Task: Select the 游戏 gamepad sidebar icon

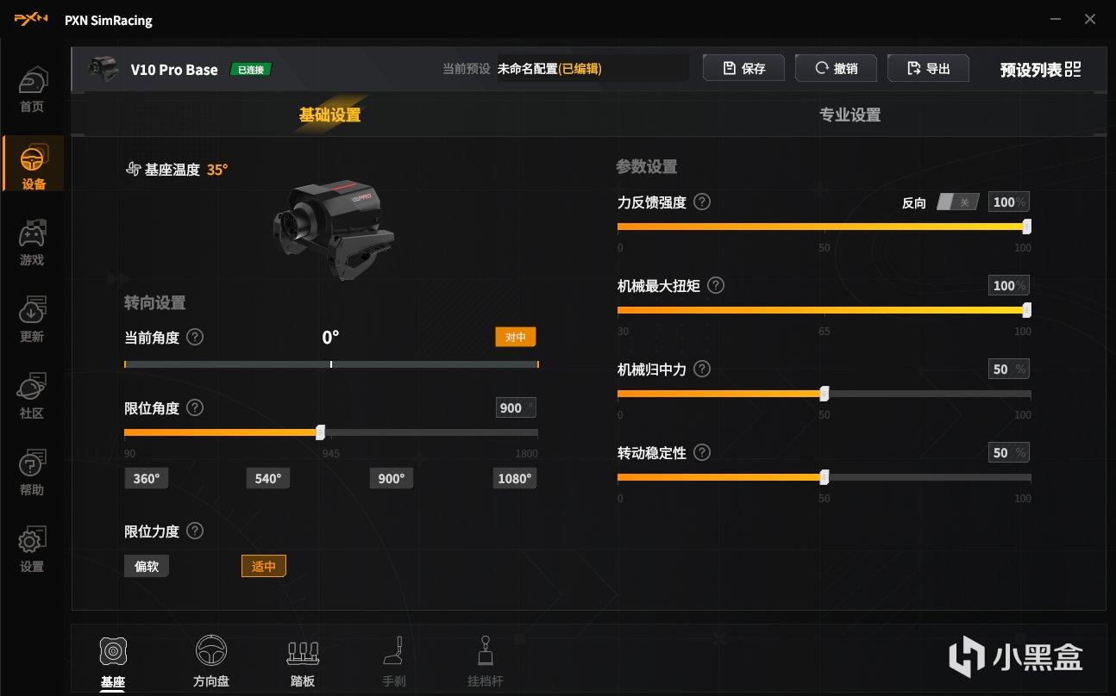Action: (32, 234)
